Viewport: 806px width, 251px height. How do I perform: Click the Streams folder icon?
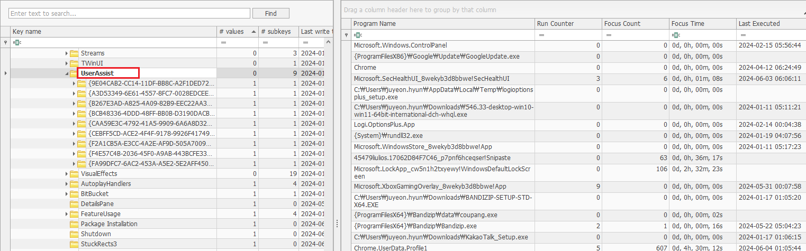[74, 53]
